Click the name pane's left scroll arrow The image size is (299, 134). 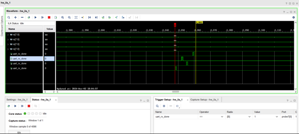tap(45, 92)
